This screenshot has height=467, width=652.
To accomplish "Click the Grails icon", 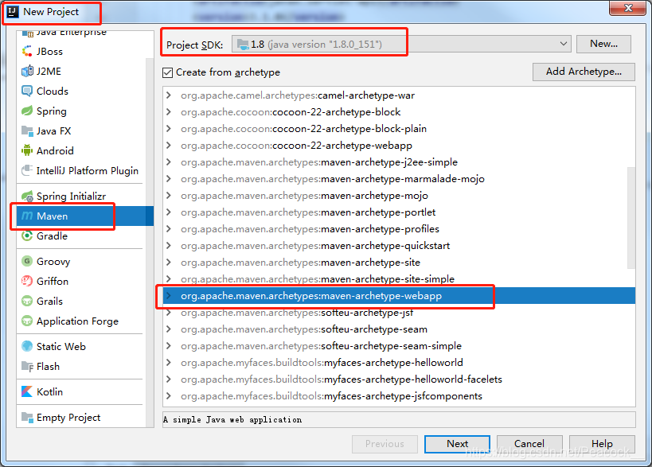I will point(27,301).
